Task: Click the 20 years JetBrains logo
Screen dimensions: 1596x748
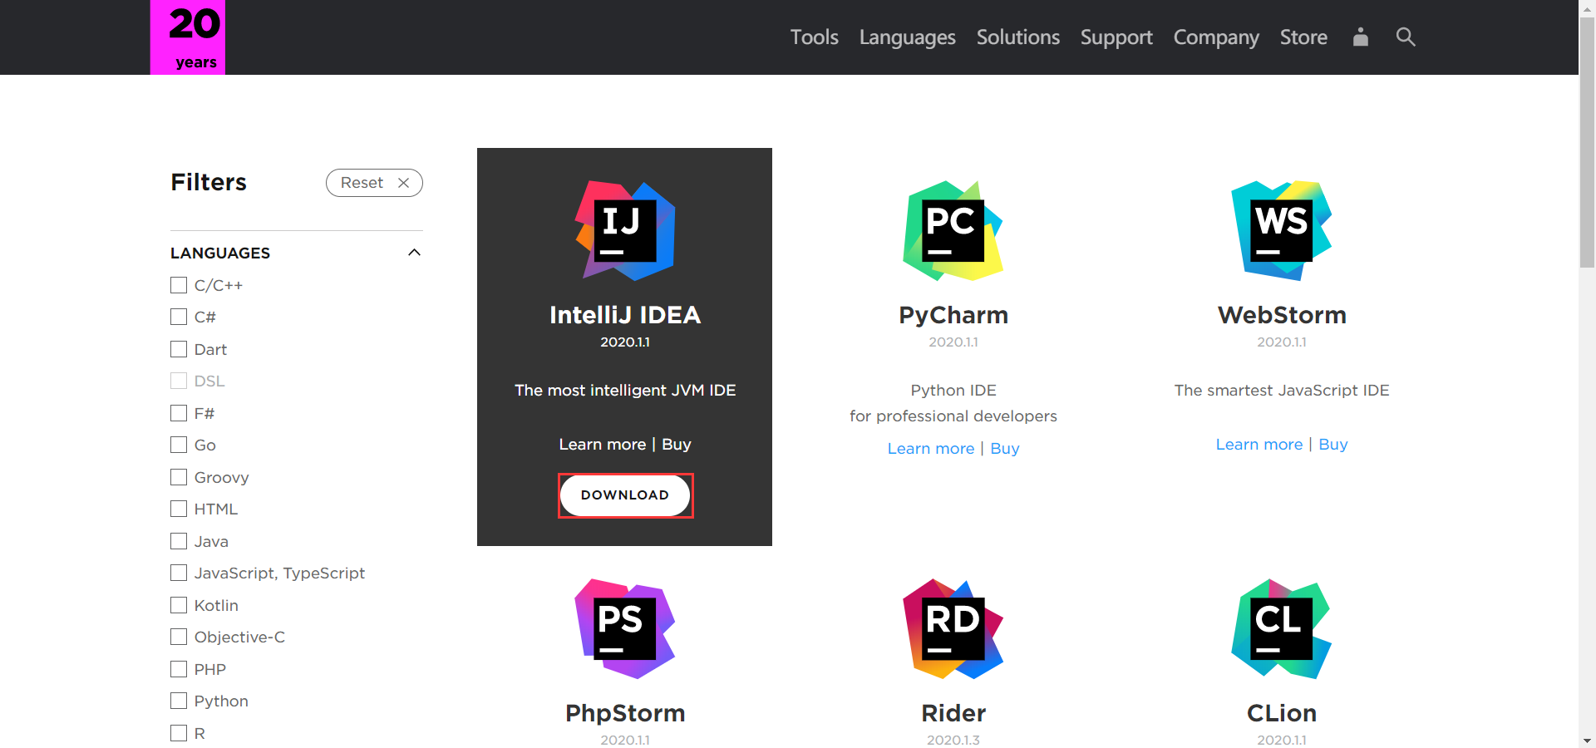Action: 188,37
